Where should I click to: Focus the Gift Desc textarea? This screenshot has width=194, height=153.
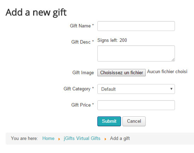pyautogui.click(x=136, y=53)
